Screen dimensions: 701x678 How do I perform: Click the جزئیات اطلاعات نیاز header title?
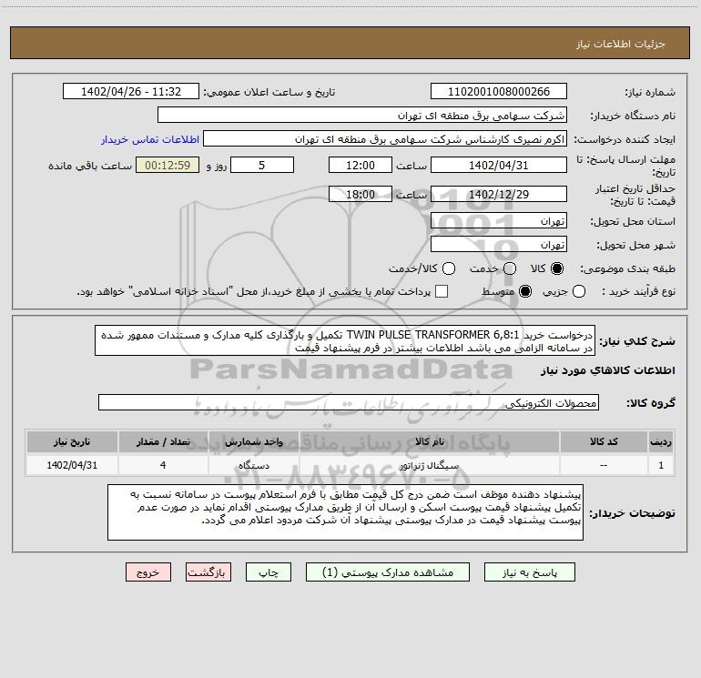point(620,44)
